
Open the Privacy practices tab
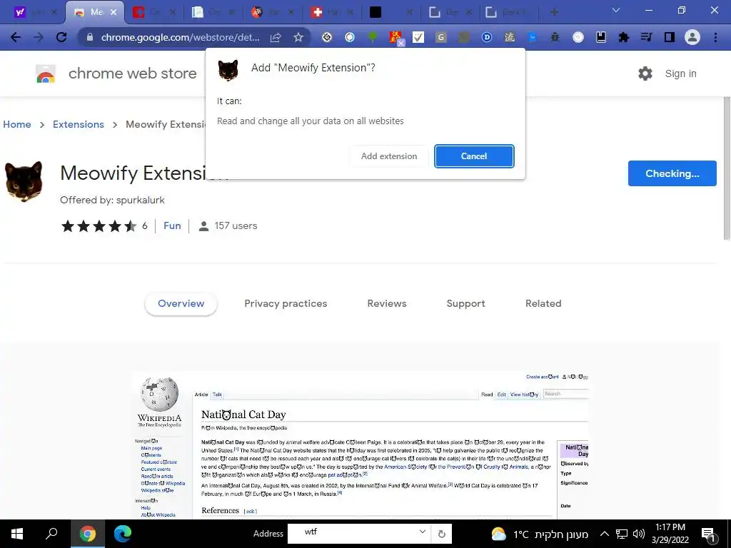(286, 303)
